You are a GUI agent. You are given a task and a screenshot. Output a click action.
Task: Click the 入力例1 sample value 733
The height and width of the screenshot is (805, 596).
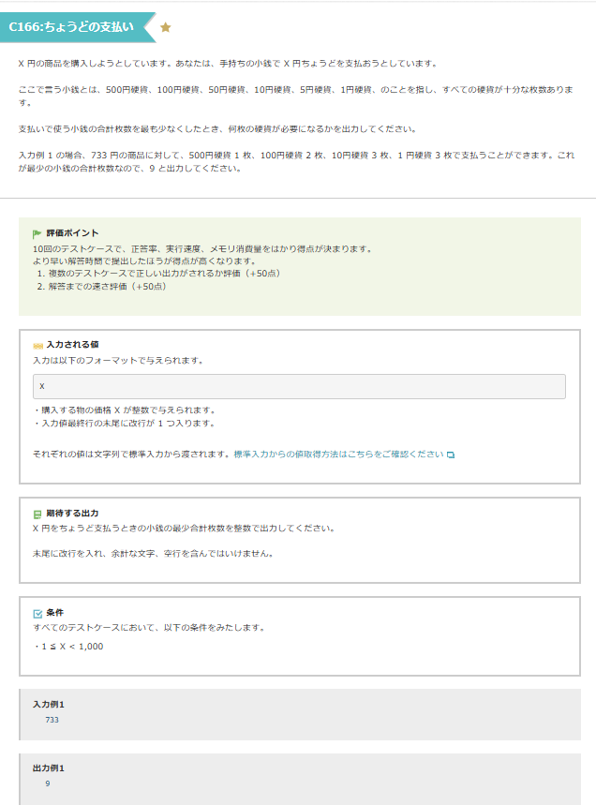pyautogui.click(x=52, y=720)
